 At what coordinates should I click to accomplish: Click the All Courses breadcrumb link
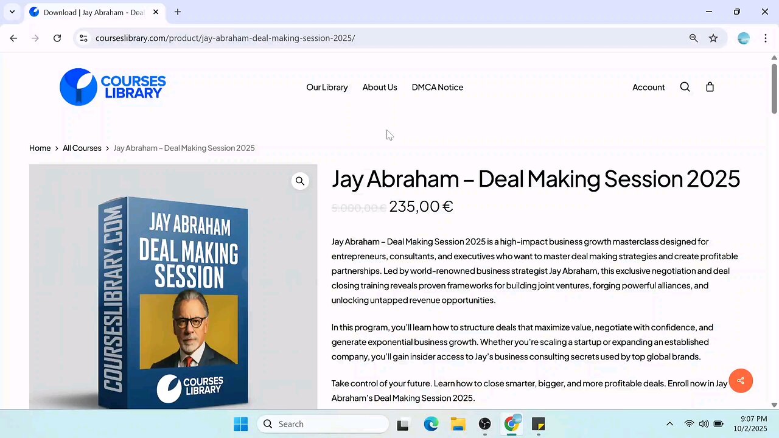coord(82,148)
